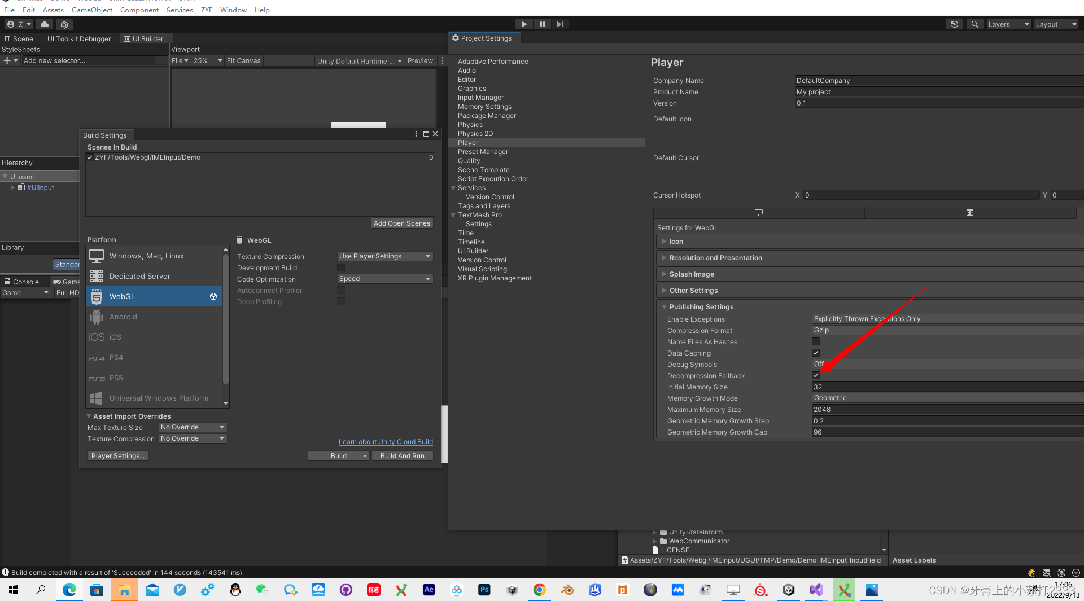Select Quality in Project Settings list
Screen dimensions: 1084x601
point(469,161)
